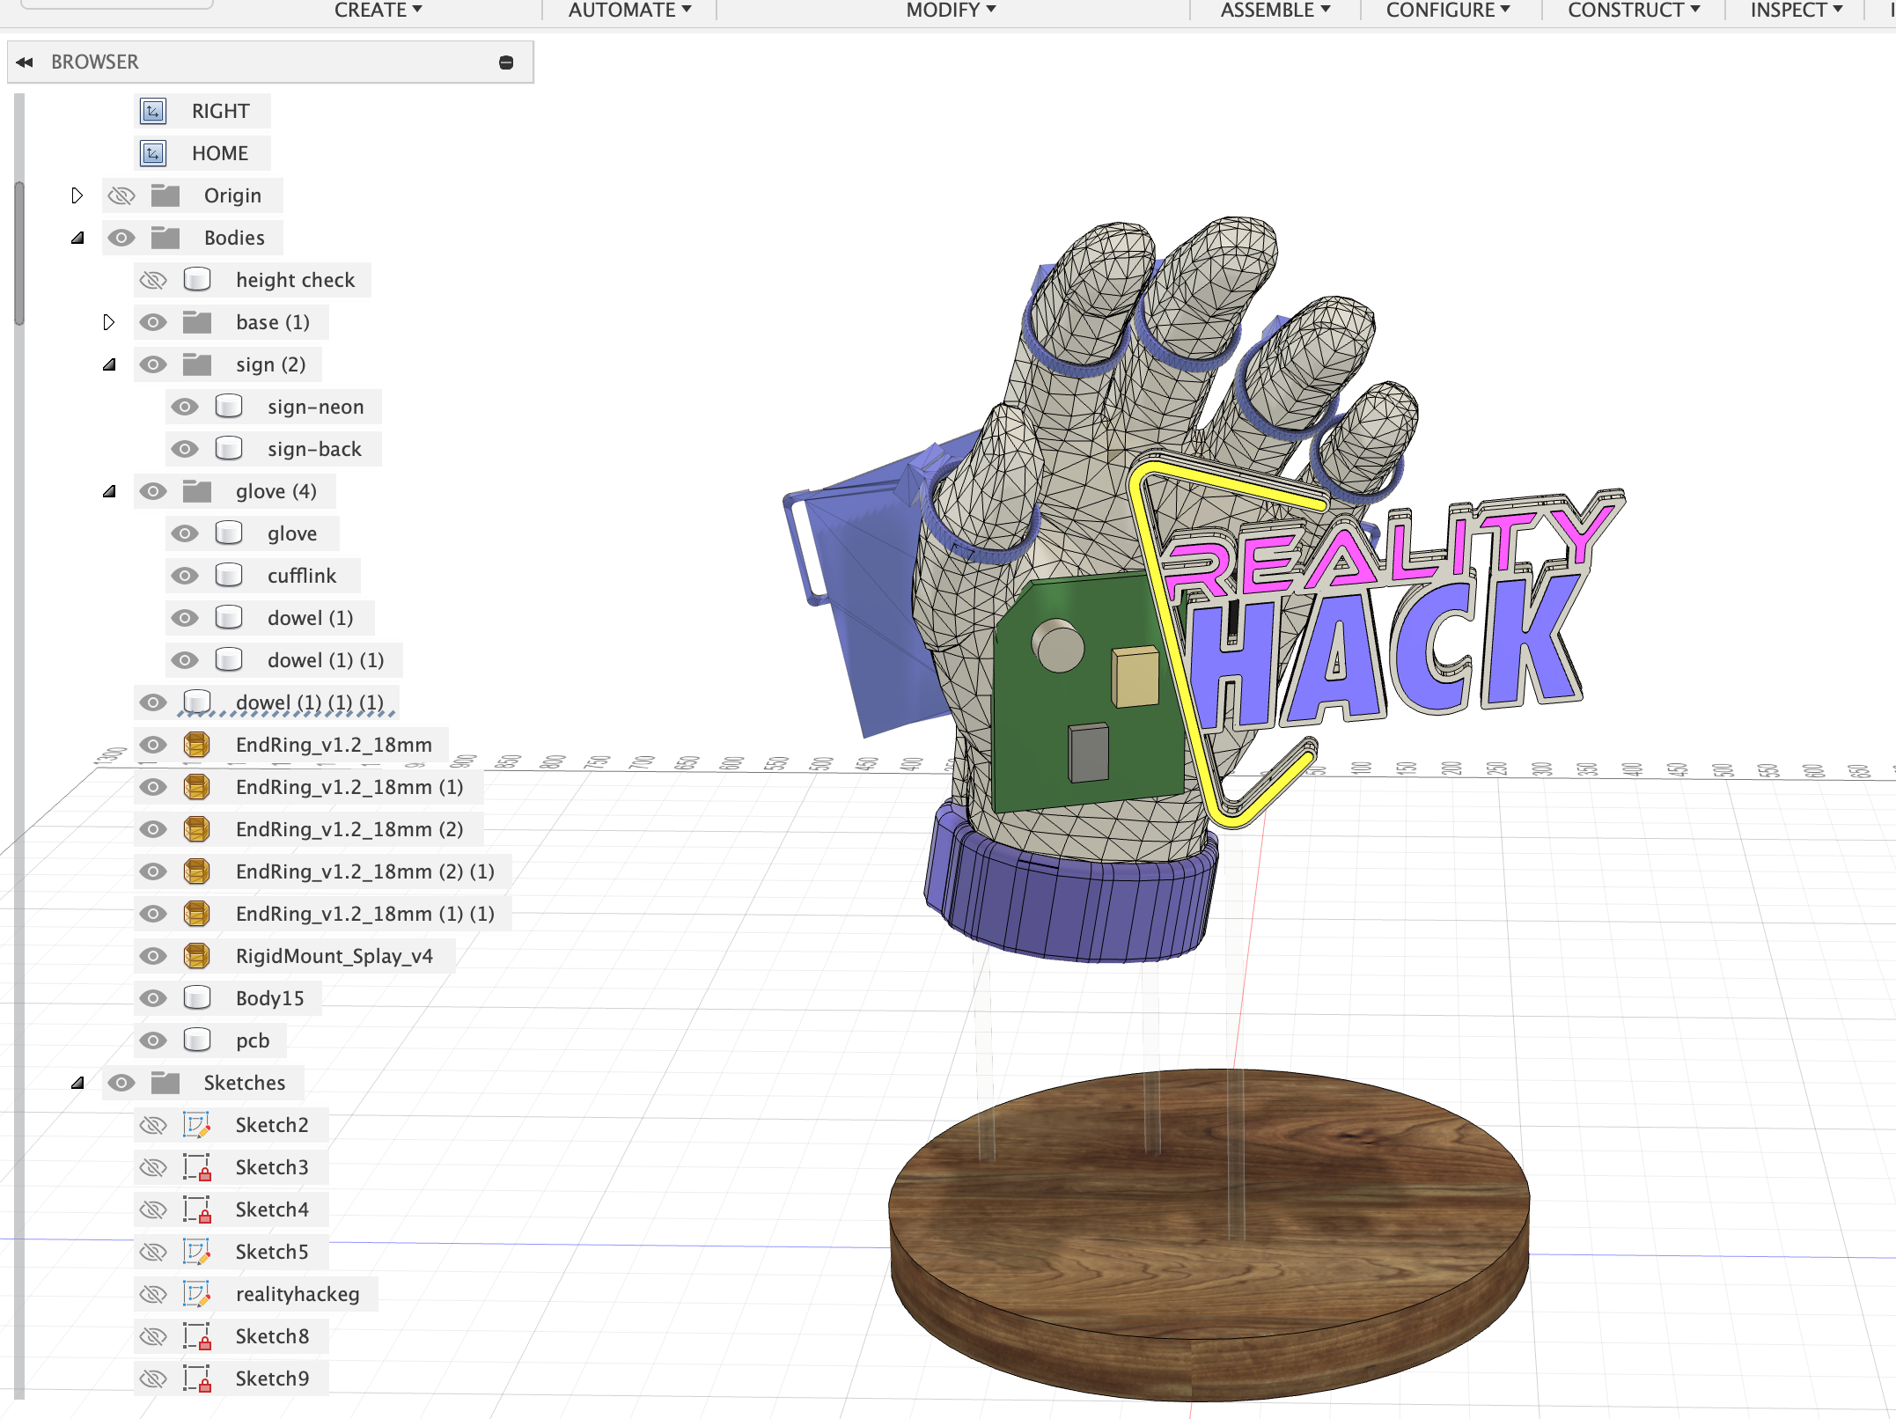1896x1419 pixels.
Task: Click the body icon beside pcb
Action: pyautogui.click(x=197, y=1040)
